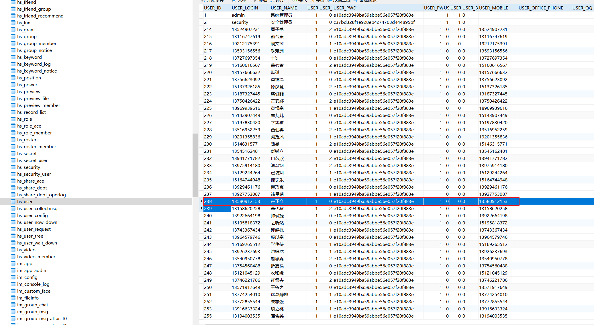594x325 pixels.
Task: Click the hs_video table icon
Action: pos(13,250)
